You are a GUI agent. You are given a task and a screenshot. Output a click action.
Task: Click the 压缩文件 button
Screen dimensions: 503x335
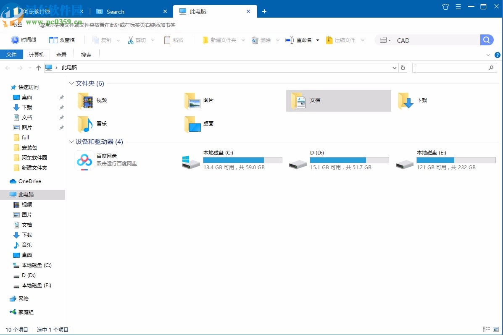340,40
